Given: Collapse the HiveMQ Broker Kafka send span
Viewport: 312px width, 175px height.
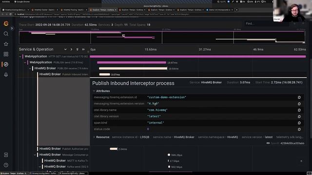Looking at the screenshot, I should 40,167.
